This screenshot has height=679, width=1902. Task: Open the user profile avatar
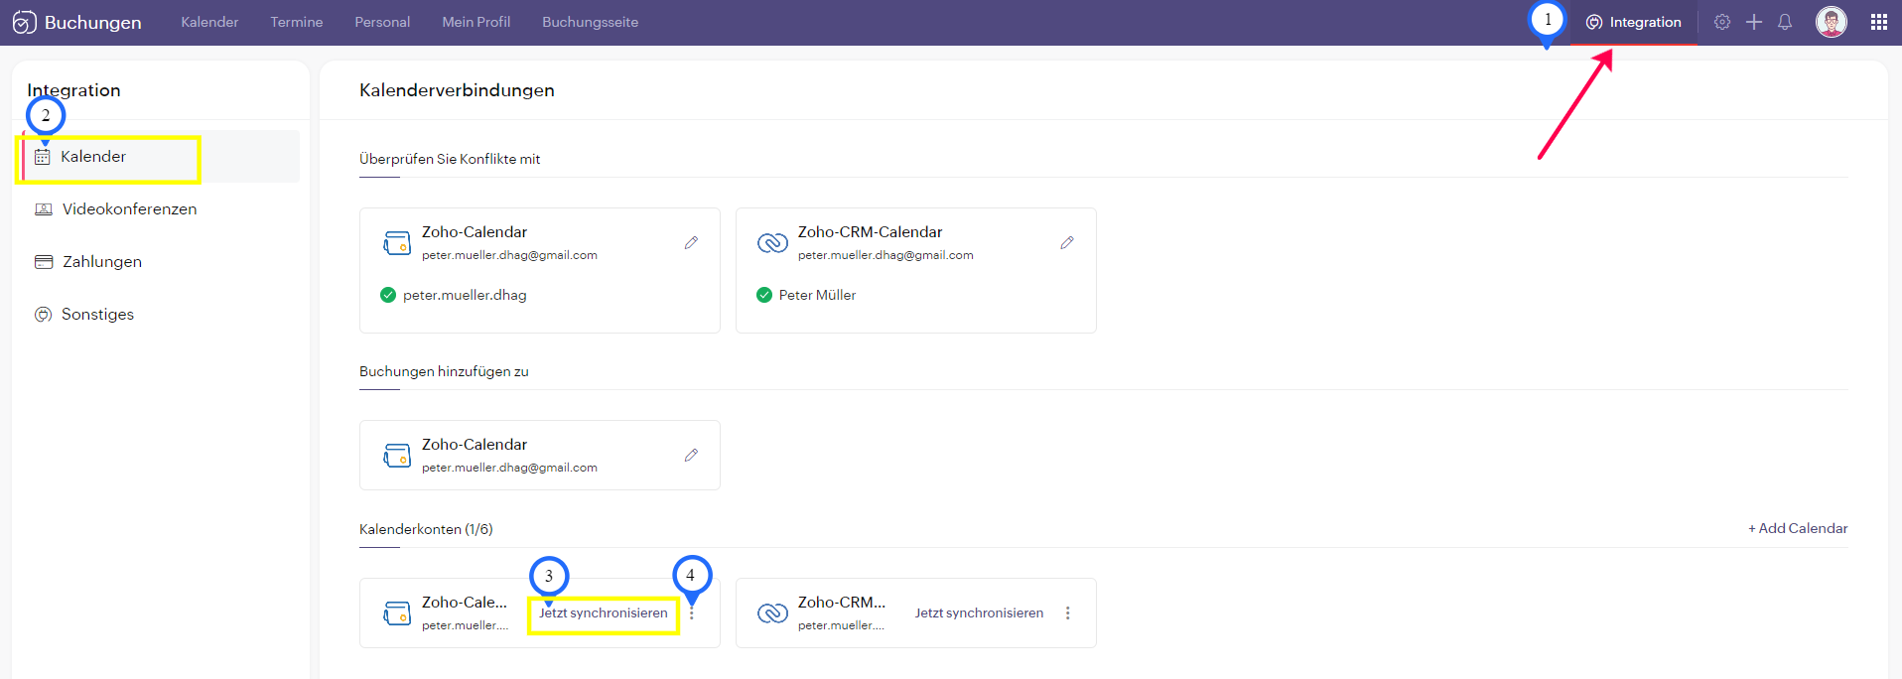tap(1832, 22)
